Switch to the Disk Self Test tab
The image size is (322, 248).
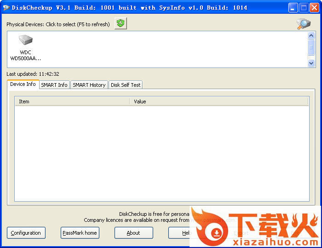click(126, 85)
